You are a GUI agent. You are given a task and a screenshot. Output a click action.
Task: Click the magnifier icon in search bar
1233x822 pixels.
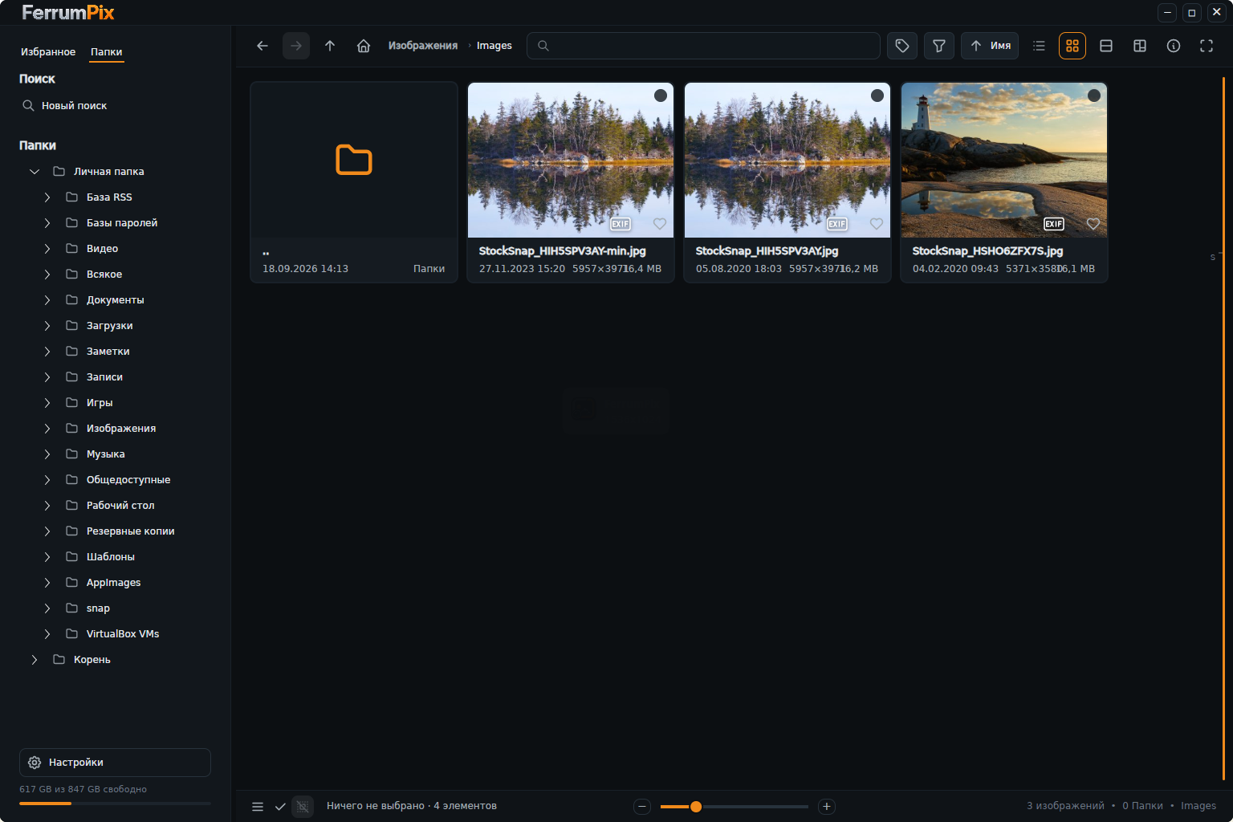coord(543,46)
